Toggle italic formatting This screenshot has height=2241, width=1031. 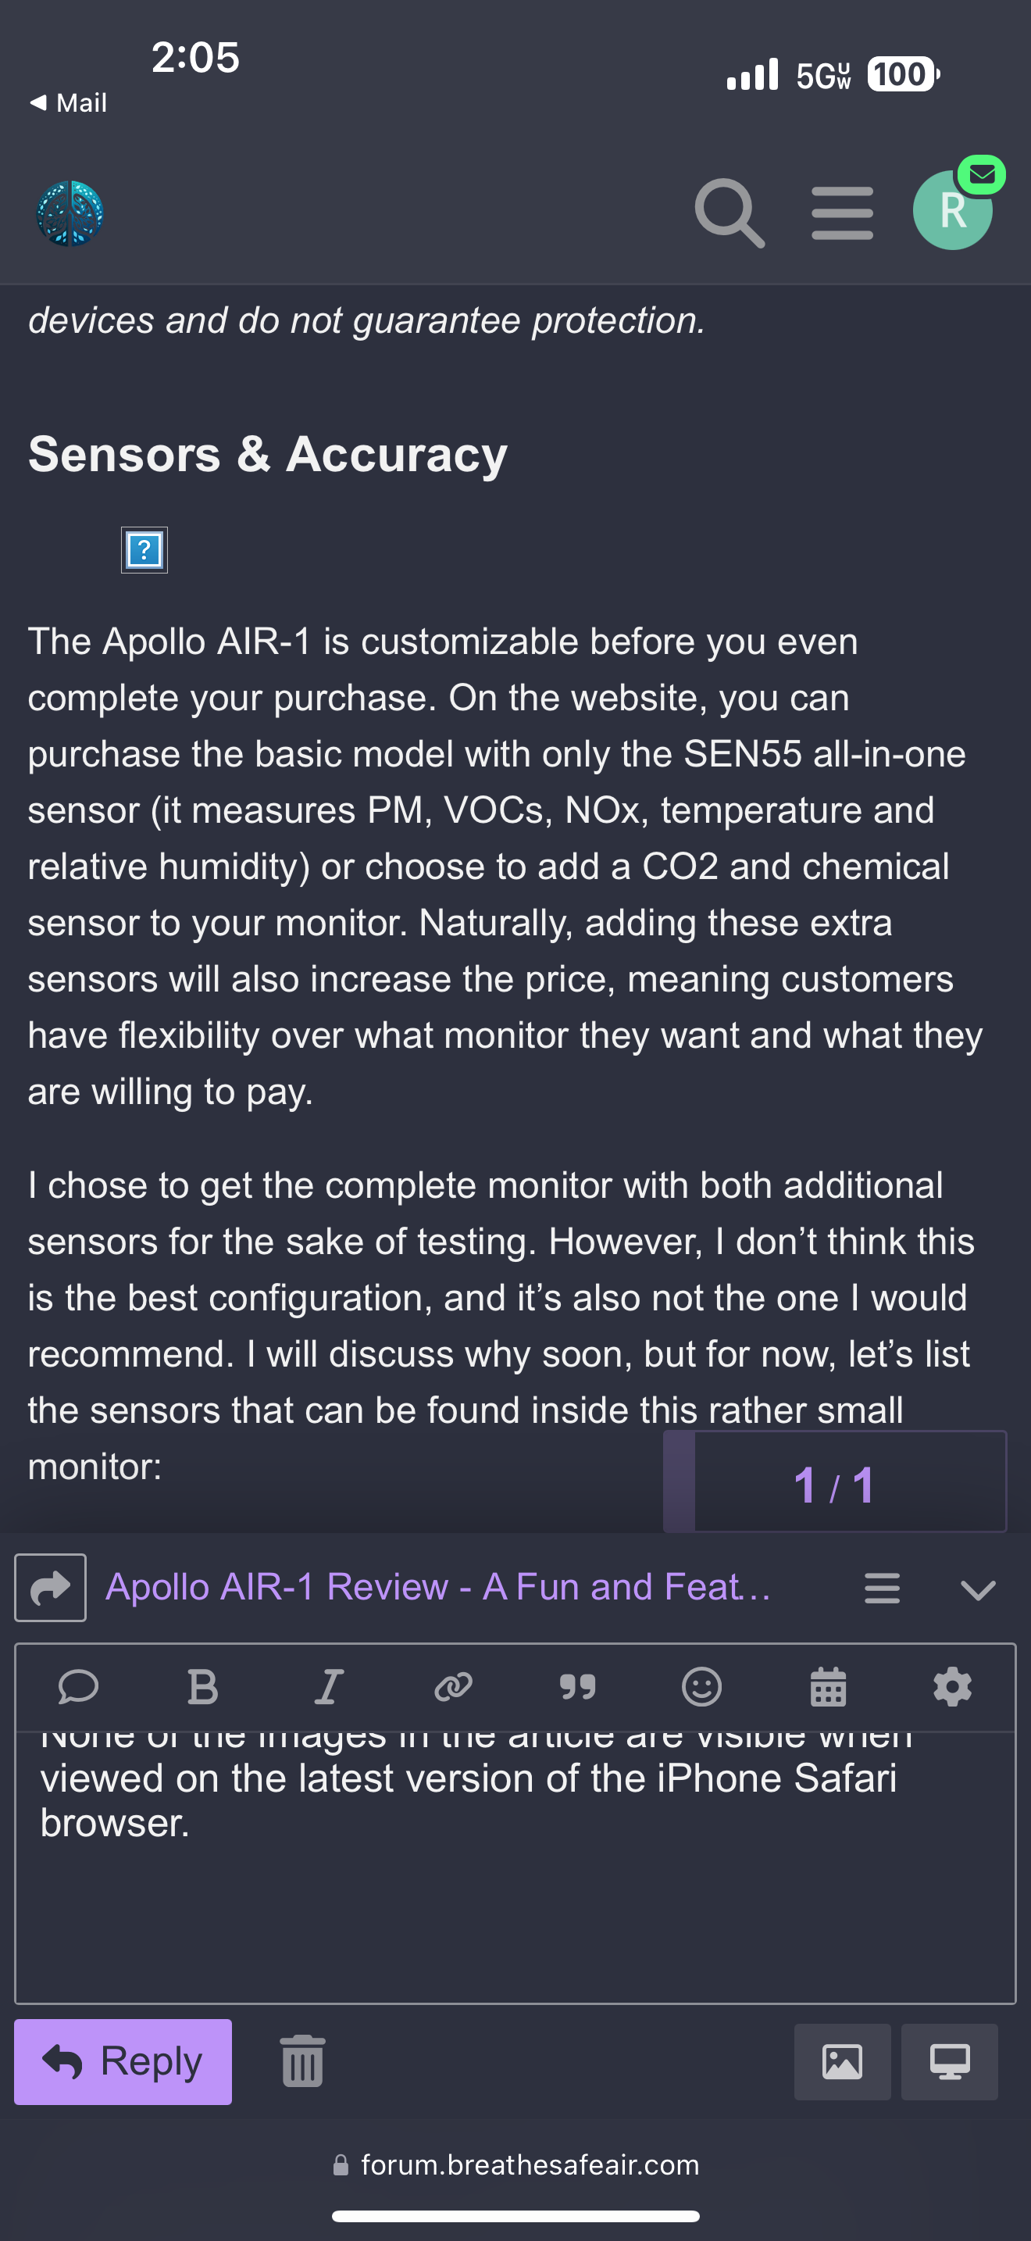[x=329, y=1687]
